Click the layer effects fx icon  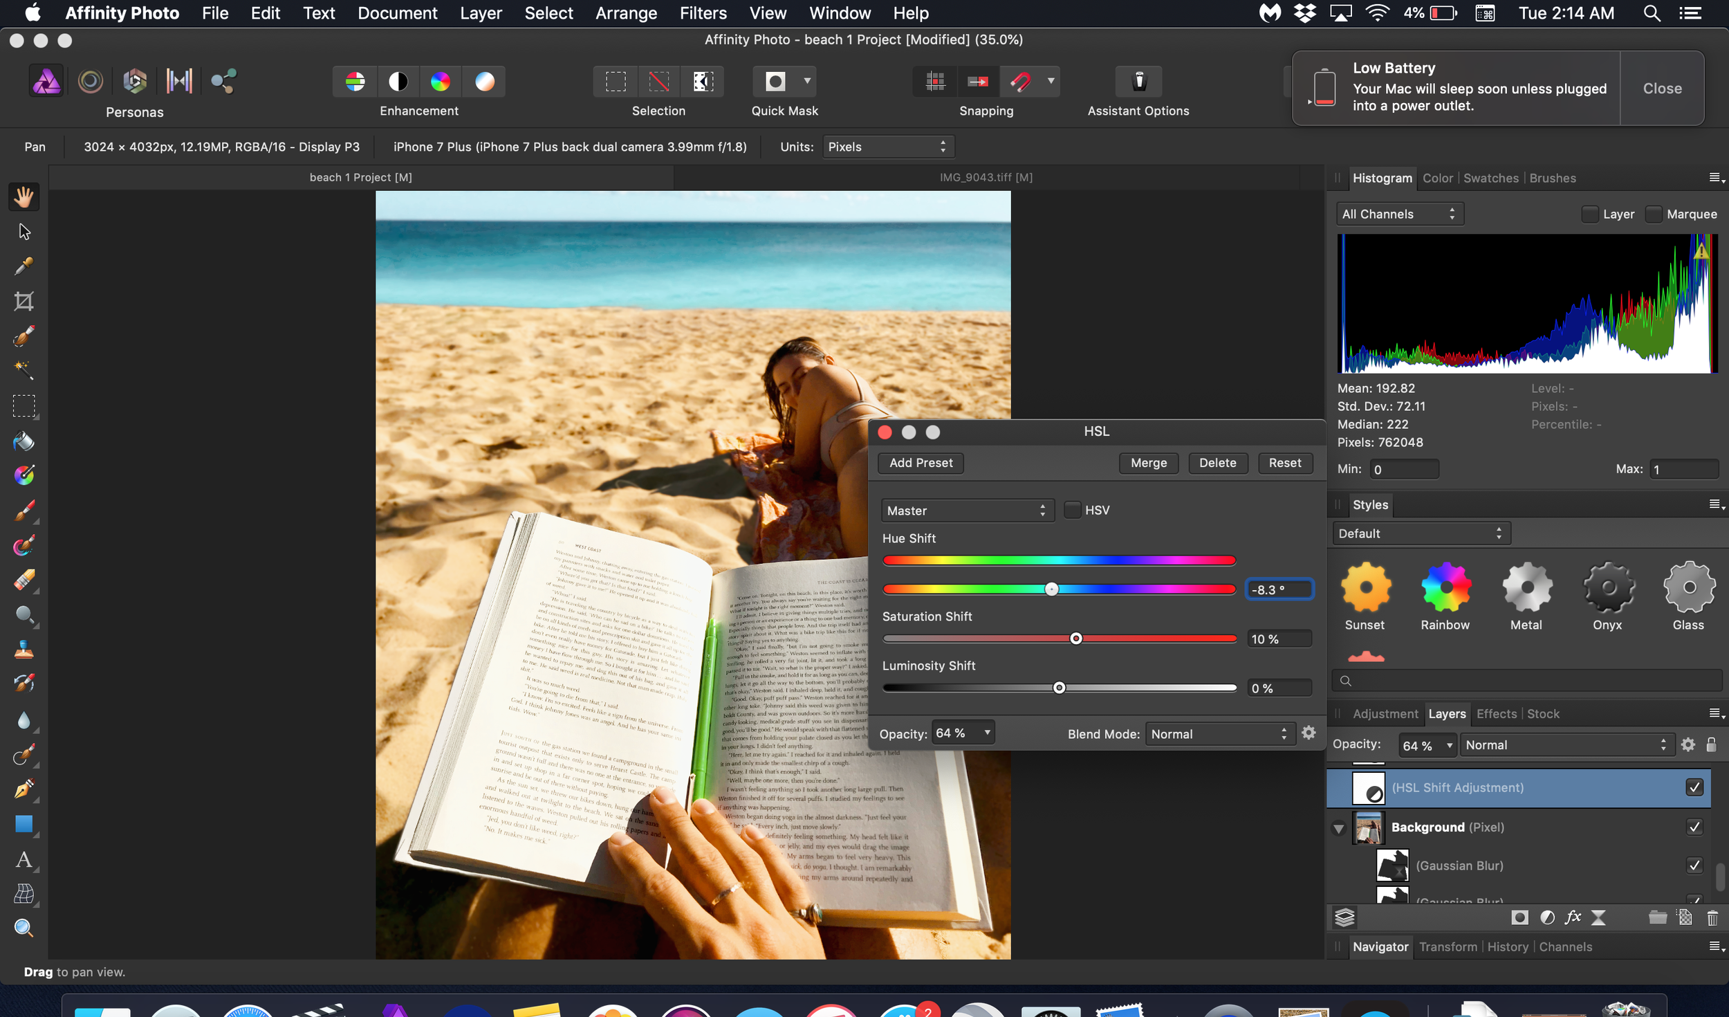(1573, 917)
